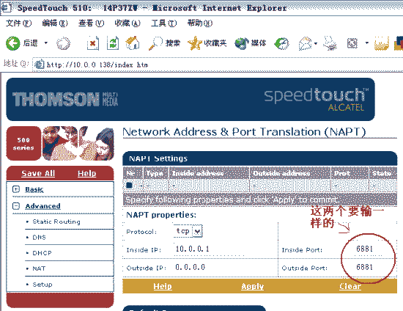Open the 查看(V) menu
The width and height of the screenshot is (403, 311).
click(91, 23)
